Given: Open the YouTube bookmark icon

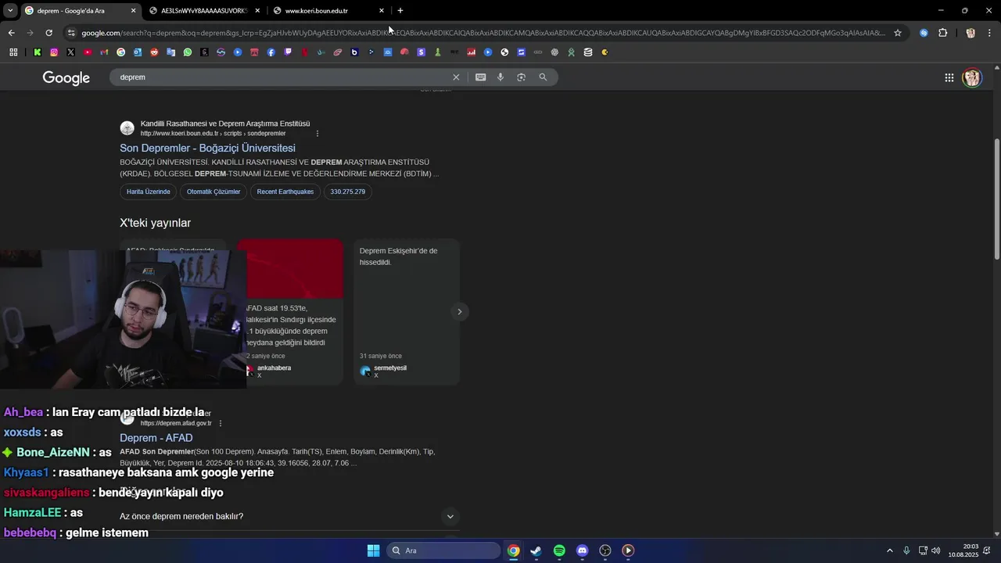Looking at the screenshot, I should 88,52.
